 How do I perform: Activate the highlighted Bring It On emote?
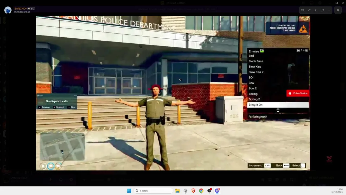(x=278, y=105)
